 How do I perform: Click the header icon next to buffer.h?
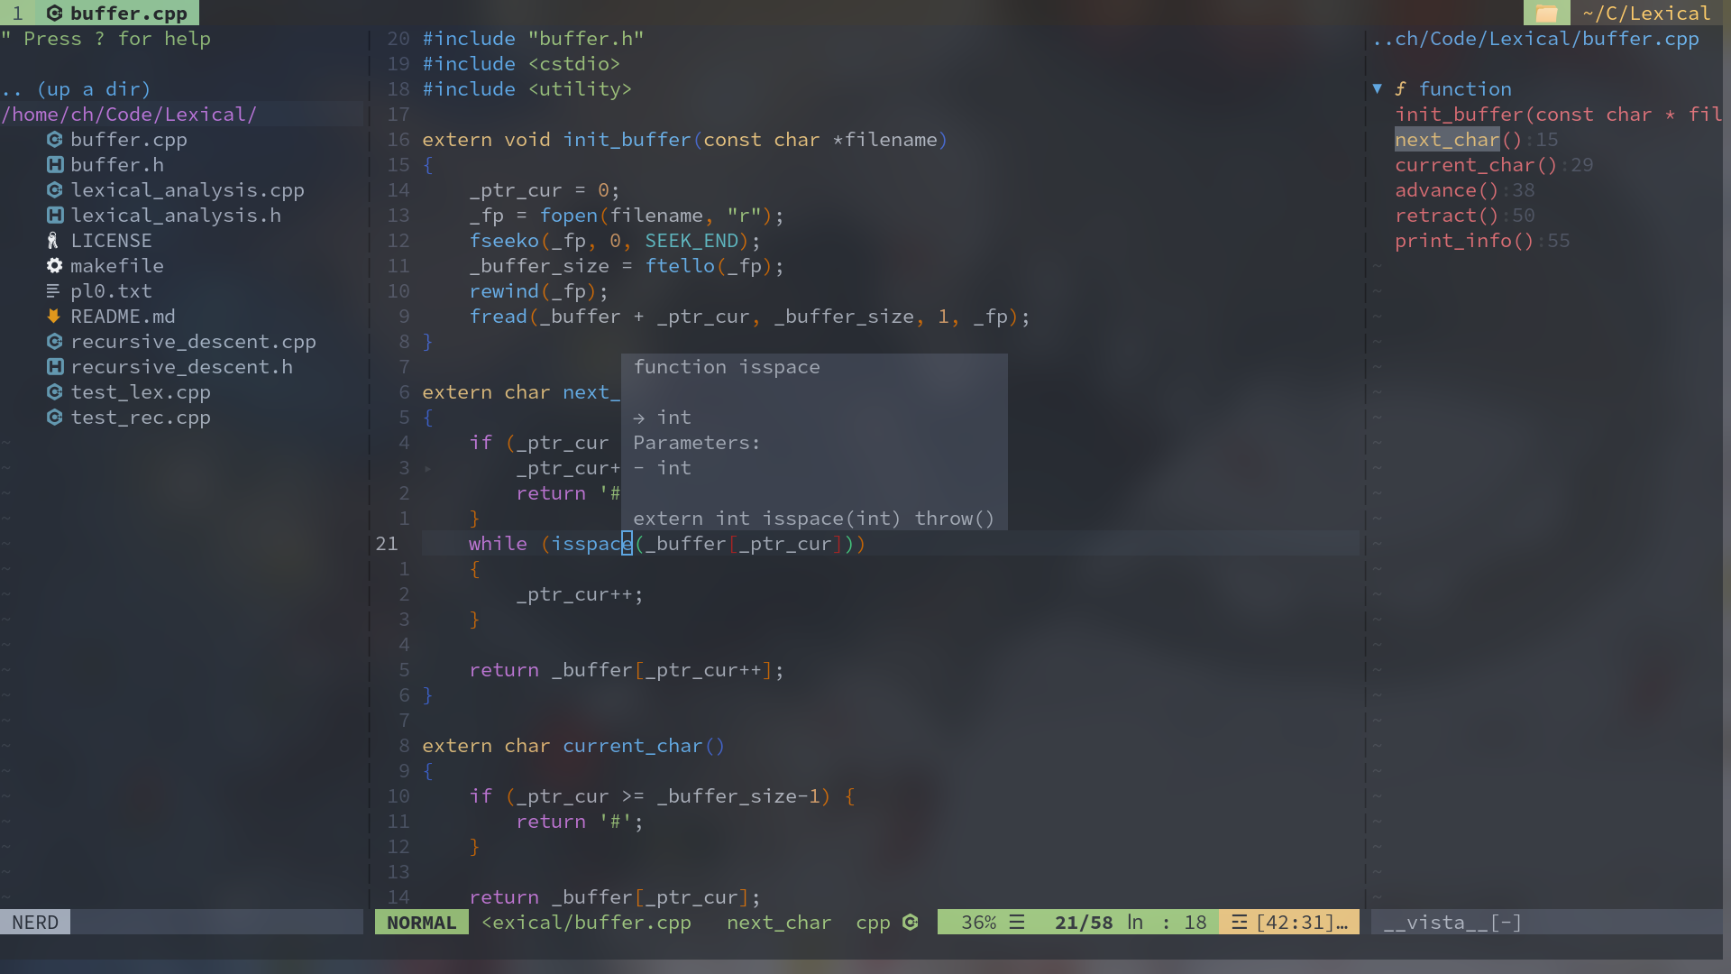click(x=54, y=165)
